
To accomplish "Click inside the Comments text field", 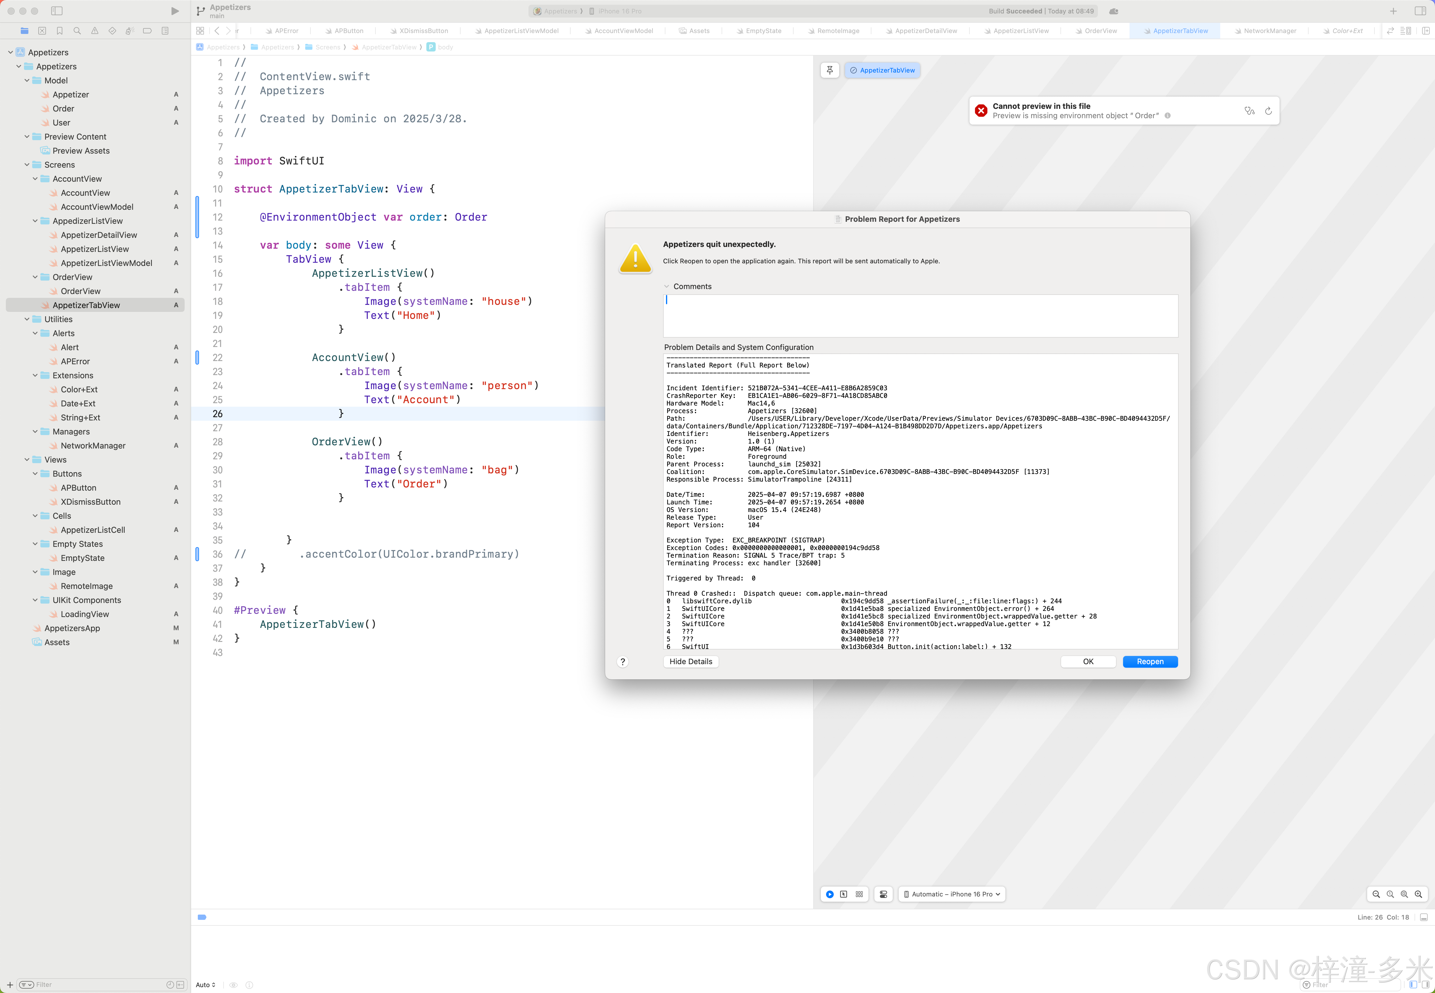I will (920, 315).
